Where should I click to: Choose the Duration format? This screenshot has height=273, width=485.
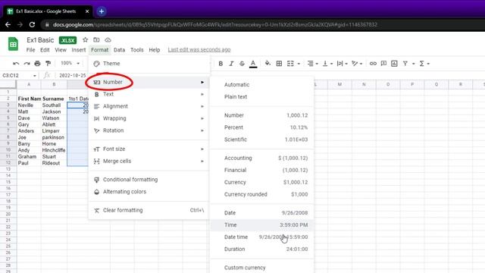click(x=262, y=249)
